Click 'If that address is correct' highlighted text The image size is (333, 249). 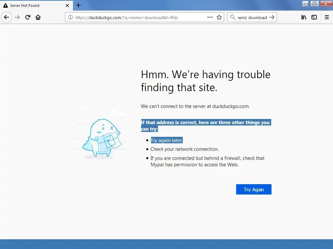click(206, 125)
